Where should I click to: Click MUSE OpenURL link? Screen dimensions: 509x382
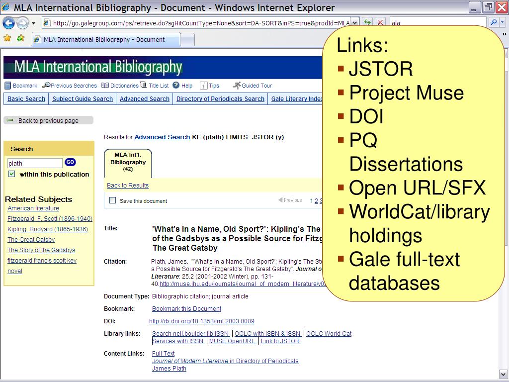click(233, 341)
